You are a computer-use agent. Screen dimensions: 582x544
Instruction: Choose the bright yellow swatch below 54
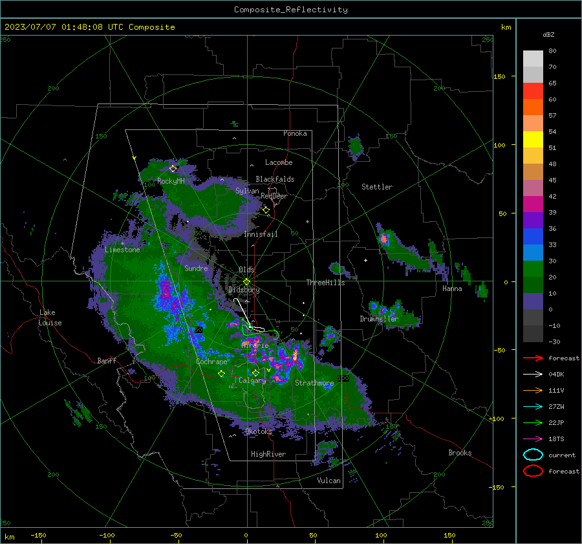(x=533, y=139)
